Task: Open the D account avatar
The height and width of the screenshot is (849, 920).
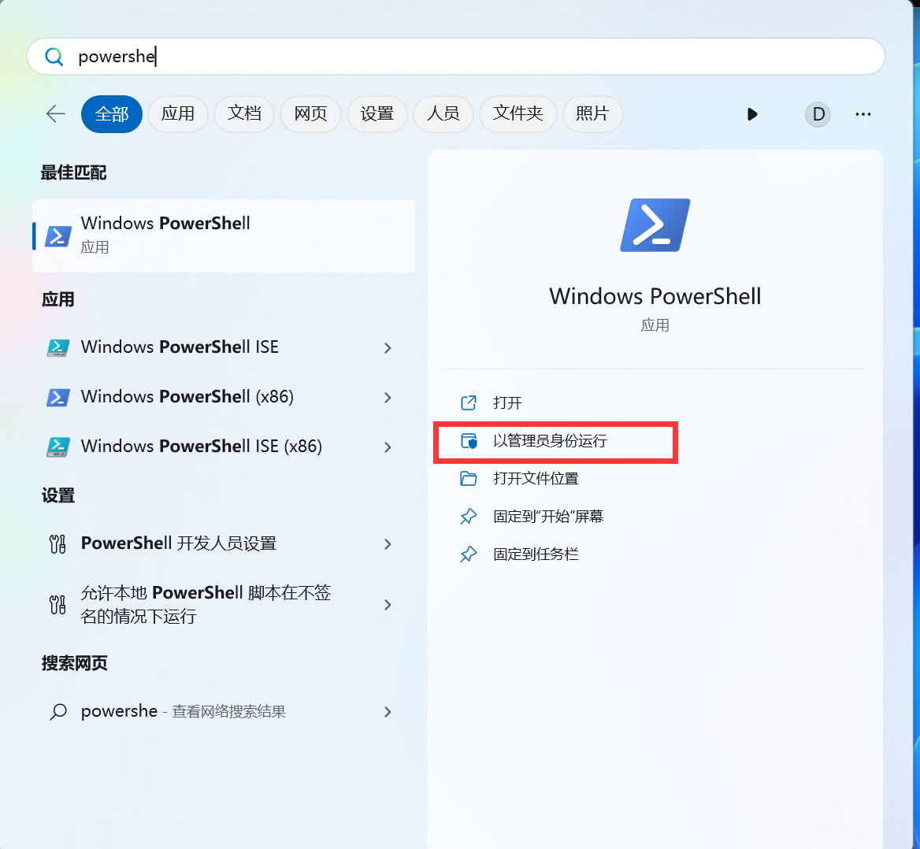Action: pyautogui.click(x=818, y=114)
